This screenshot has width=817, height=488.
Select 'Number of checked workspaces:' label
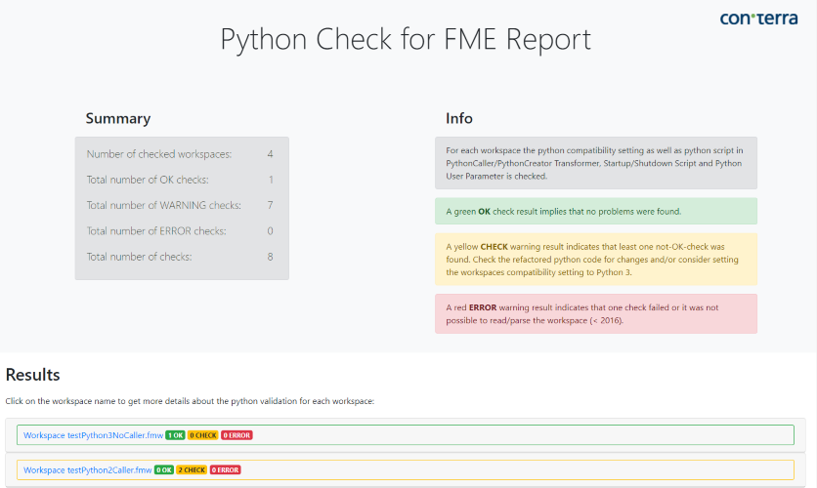159,154
